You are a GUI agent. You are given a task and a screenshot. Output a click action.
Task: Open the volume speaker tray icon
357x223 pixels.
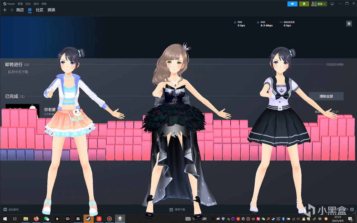click(x=298, y=219)
